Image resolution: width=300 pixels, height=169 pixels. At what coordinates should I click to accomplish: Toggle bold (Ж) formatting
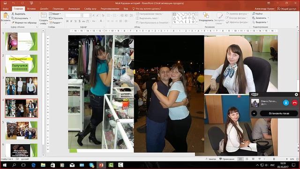(67, 21)
